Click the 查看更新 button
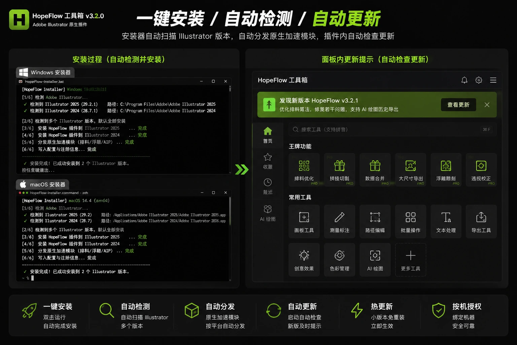Image resolution: width=517 pixels, height=345 pixels. click(x=458, y=105)
